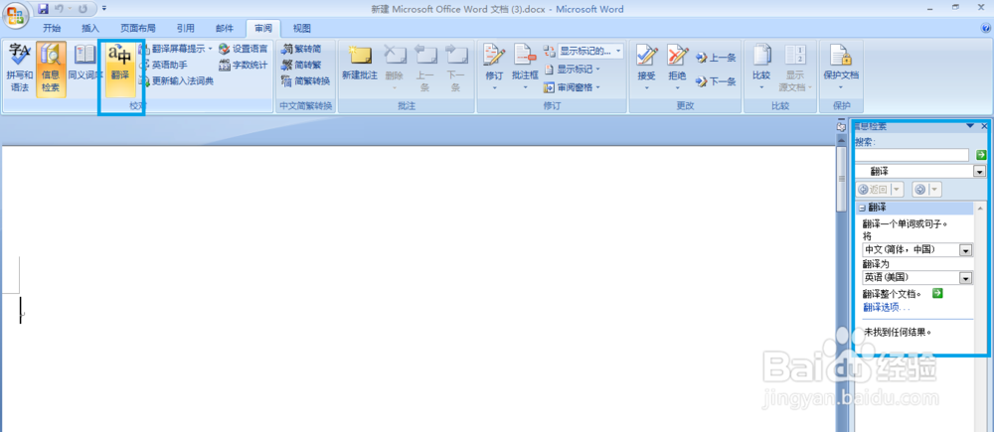Open the Office button menu
This screenshot has height=432, width=994.
click(x=15, y=14)
